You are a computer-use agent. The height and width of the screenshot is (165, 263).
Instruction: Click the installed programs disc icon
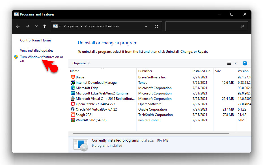81,145
